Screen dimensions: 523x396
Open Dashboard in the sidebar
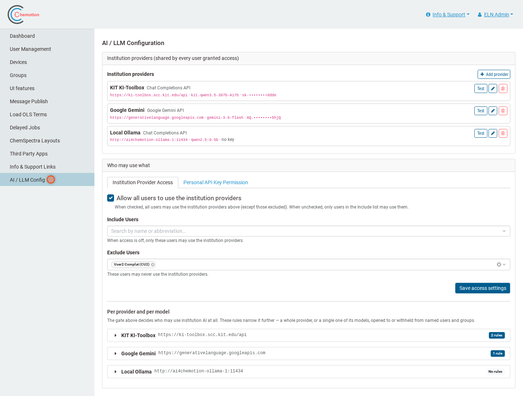(47, 36)
